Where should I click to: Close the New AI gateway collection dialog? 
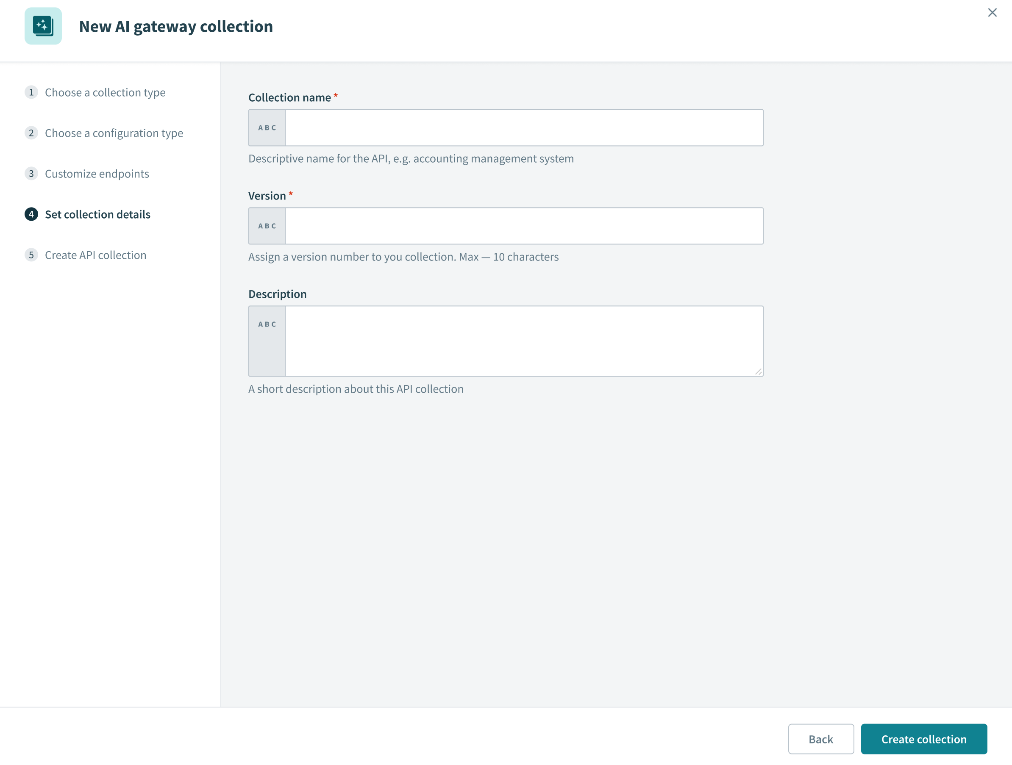tap(992, 13)
